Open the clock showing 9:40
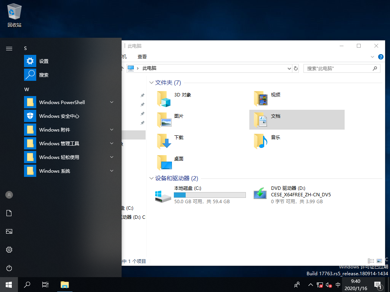 click(356, 285)
